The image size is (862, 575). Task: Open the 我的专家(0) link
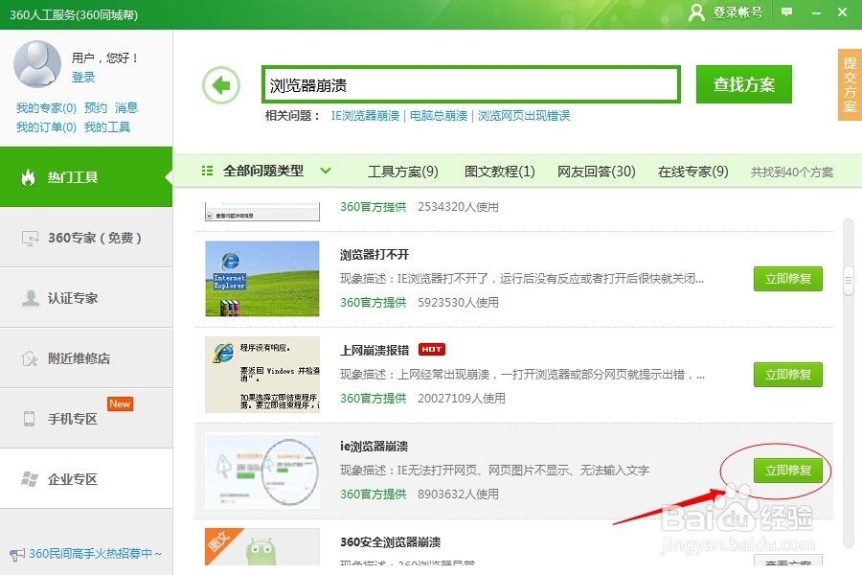pos(46,108)
